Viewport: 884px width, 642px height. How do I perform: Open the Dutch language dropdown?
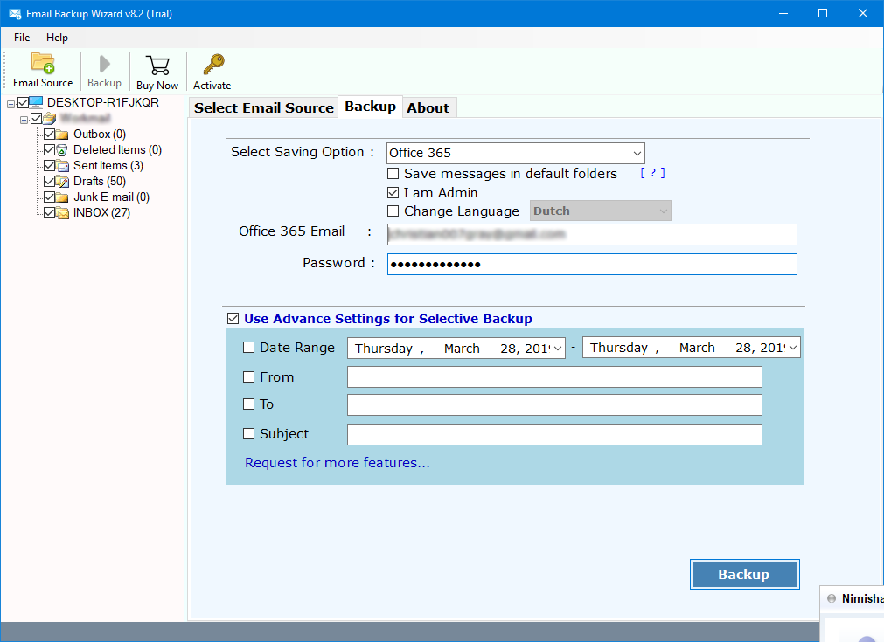(601, 211)
